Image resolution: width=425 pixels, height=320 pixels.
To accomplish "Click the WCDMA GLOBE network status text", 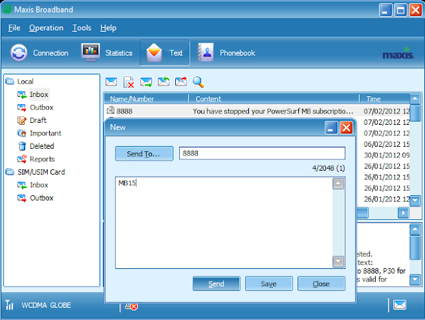I will click(46, 305).
